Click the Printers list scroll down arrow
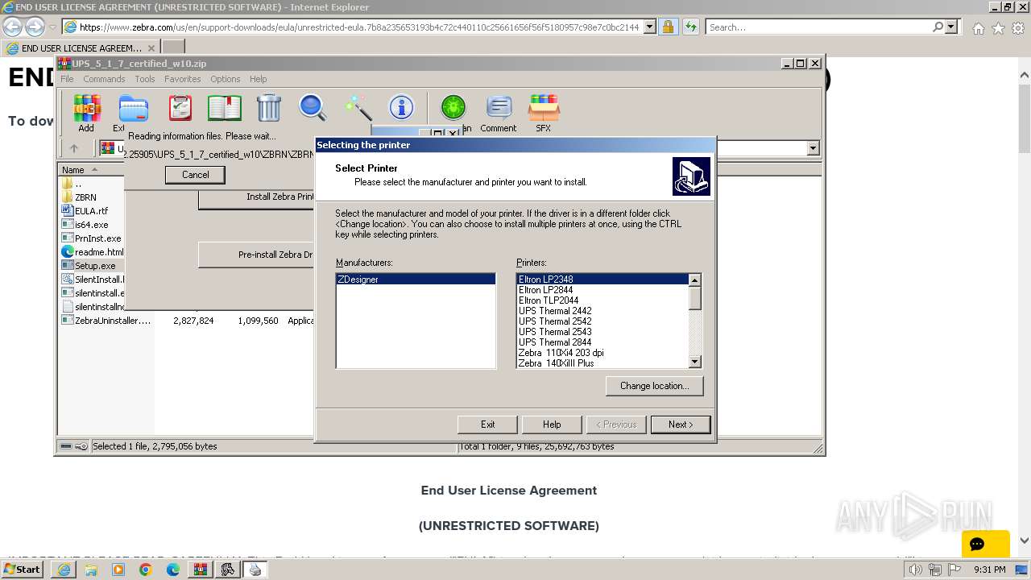The height and width of the screenshot is (580, 1031). (x=695, y=362)
